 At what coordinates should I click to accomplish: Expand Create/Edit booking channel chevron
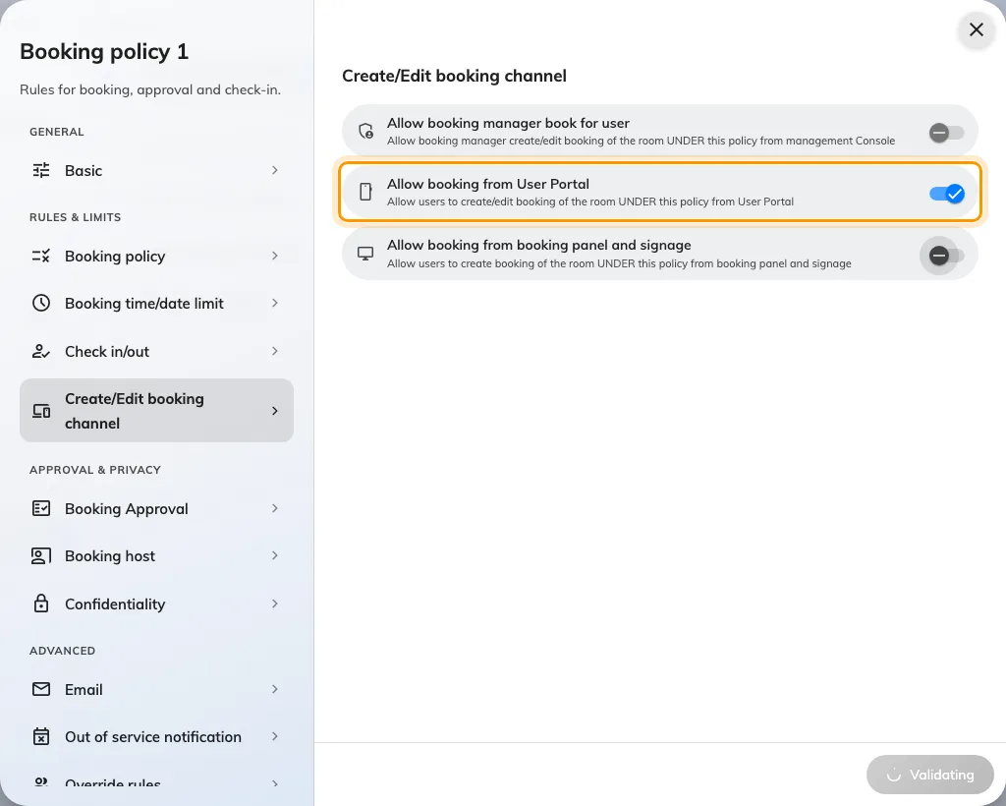click(x=275, y=411)
